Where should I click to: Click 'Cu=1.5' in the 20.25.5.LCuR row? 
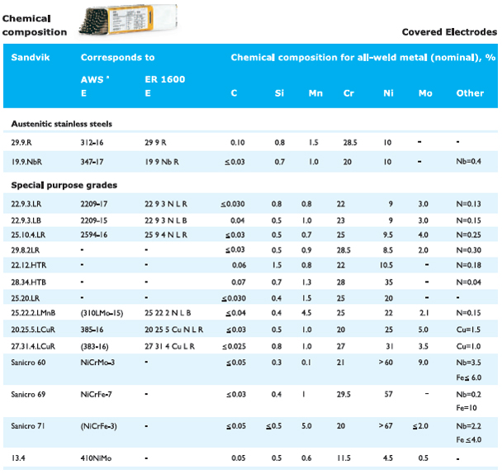(x=468, y=329)
